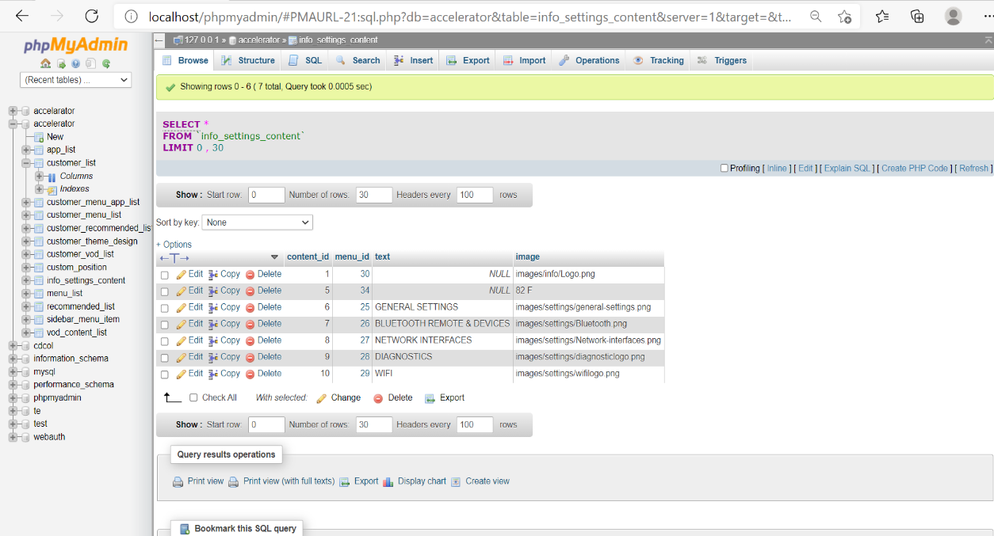
Task: Open the Recent tables dropdown
Action: click(x=76, y=80)
